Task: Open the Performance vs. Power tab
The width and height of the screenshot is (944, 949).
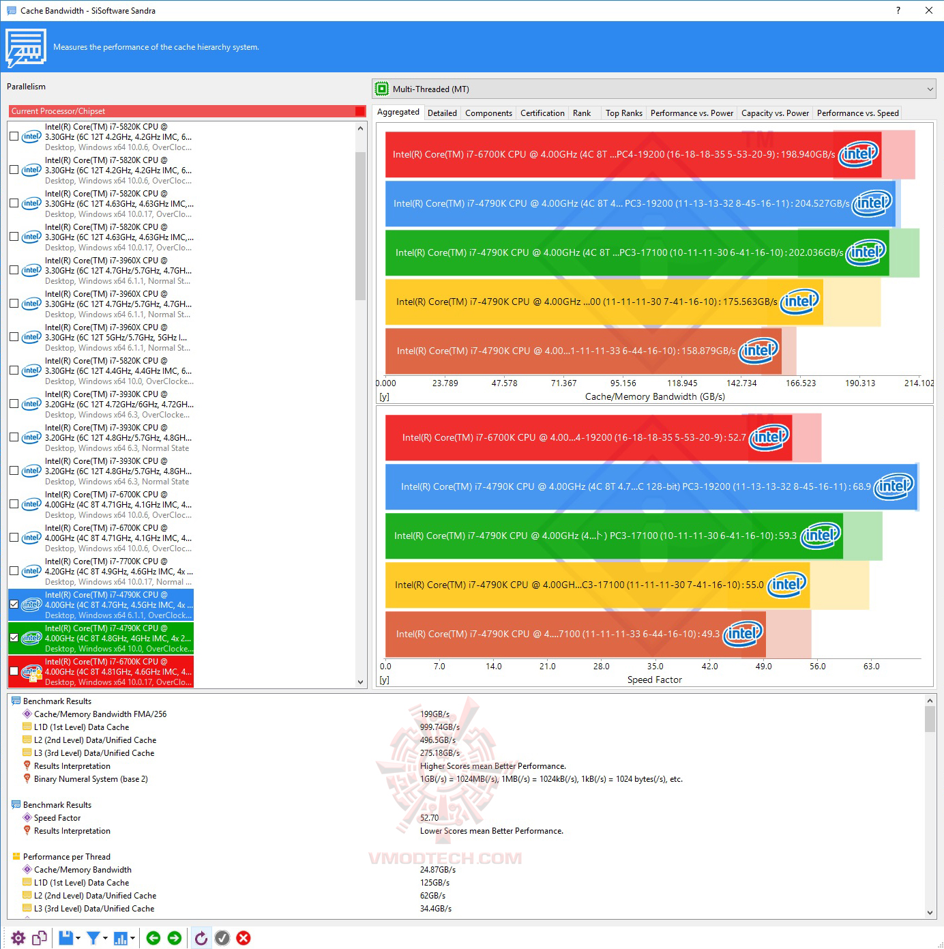Action: [x=692, y=113]
